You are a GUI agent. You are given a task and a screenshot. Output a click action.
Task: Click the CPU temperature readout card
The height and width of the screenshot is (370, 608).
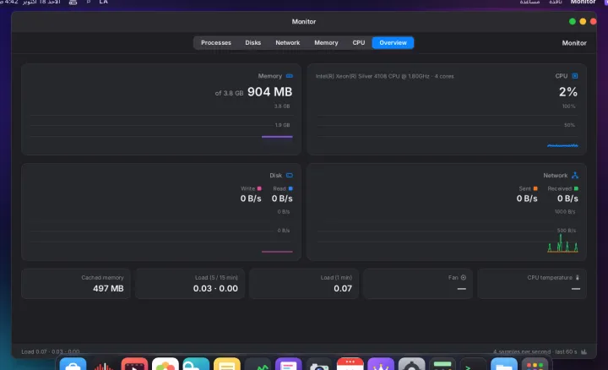point(532,284)
